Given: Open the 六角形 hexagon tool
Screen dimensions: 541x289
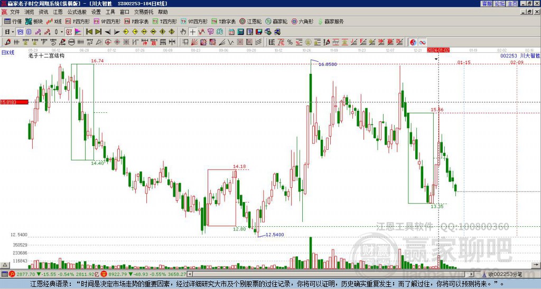Looking at the screenshot, I should coord(303,21).
